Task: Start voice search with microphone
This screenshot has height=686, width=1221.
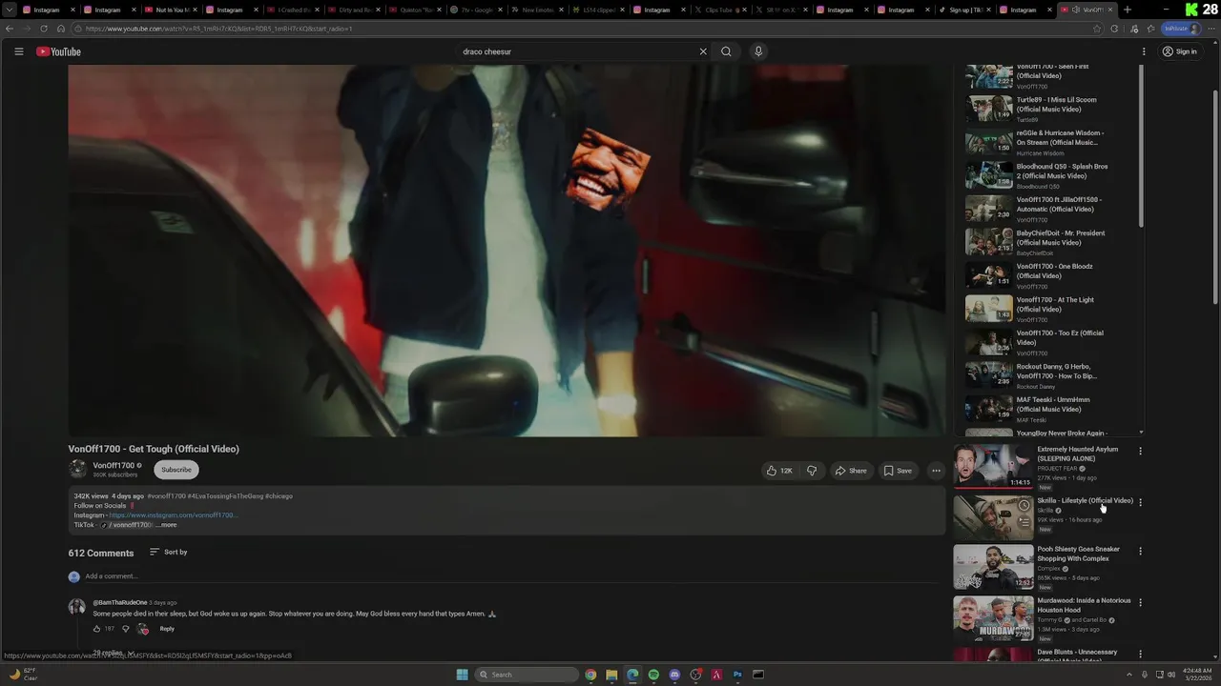Action: pyautogui.click(x=758, y=51)
